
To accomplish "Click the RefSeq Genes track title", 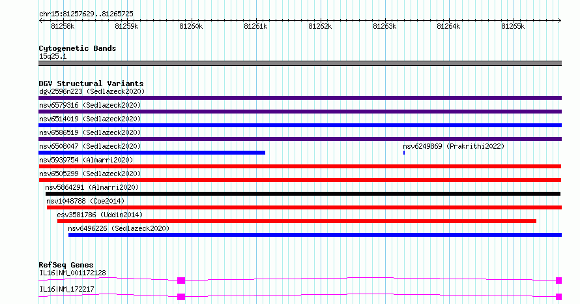I will 66,265.
